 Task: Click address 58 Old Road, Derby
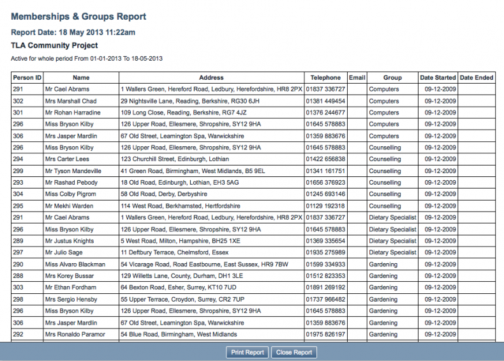pyautogui.click(x=164, y=194)
